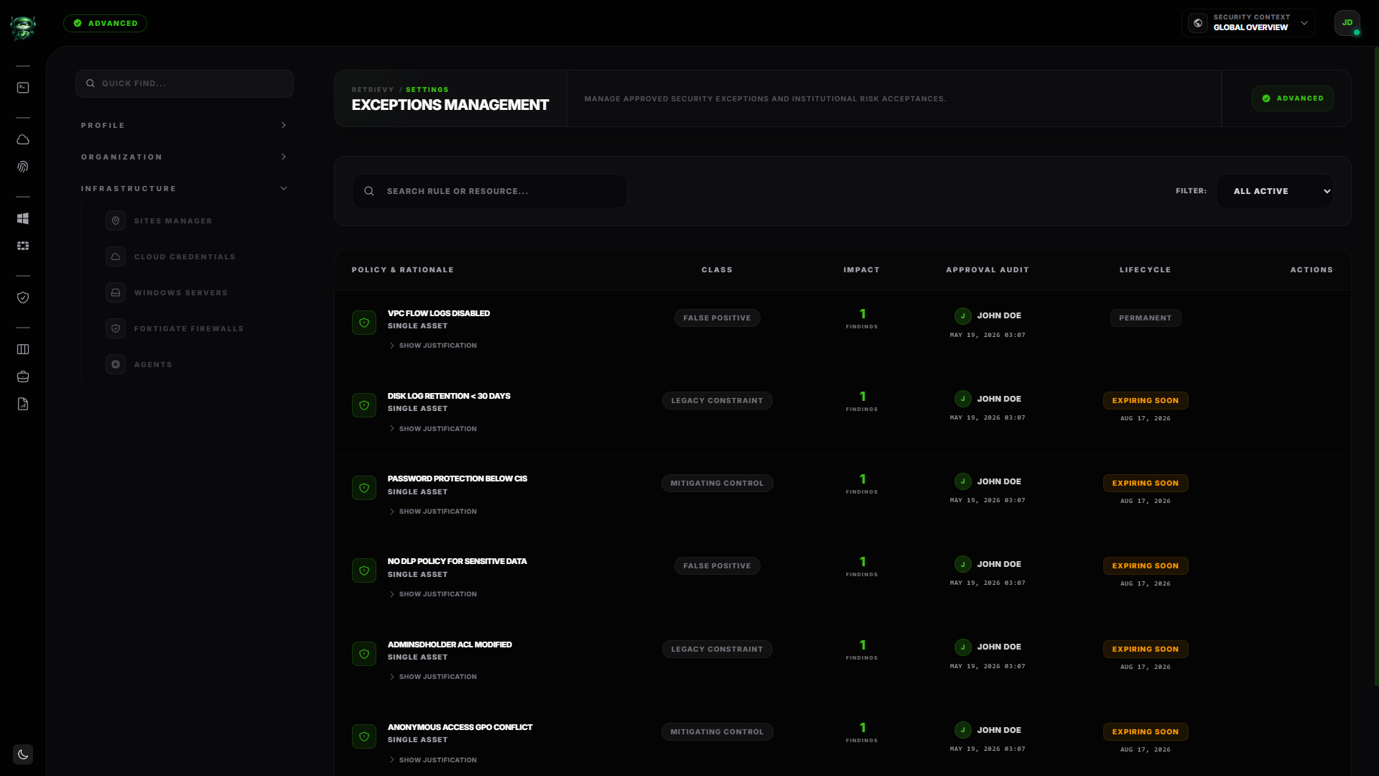Screen dimensions: 1379x776
Task: Open the All Active filter dropdown
Action: 1275,191
